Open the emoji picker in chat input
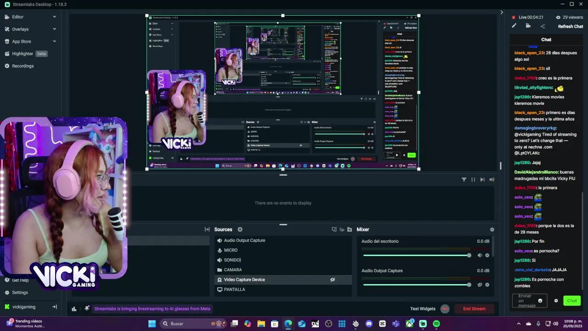 [540, 301]
